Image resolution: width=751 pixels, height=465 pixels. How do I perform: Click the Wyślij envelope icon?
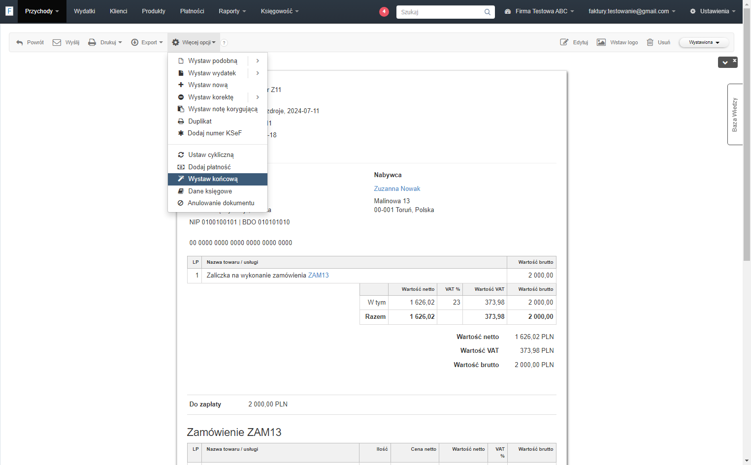(x=57, y=42)
